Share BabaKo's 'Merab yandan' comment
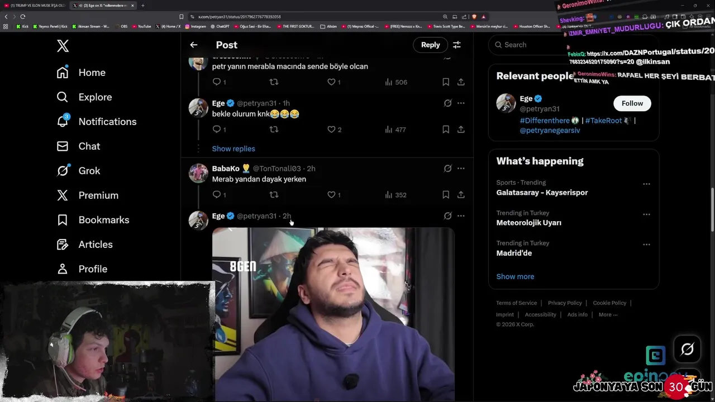The width and height of the screenshot is (715, 402). (461, 195)
